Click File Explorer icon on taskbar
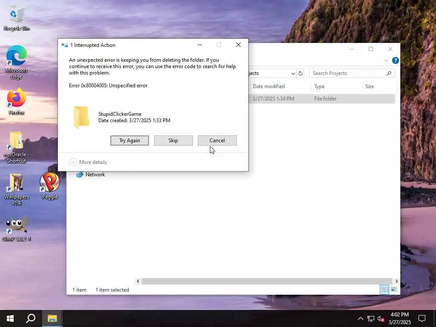The width and height of the screenshot is (436, 327). 52,318
